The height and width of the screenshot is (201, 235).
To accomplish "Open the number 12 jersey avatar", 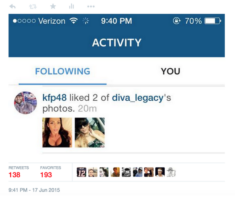I will [x=82, y=172].
